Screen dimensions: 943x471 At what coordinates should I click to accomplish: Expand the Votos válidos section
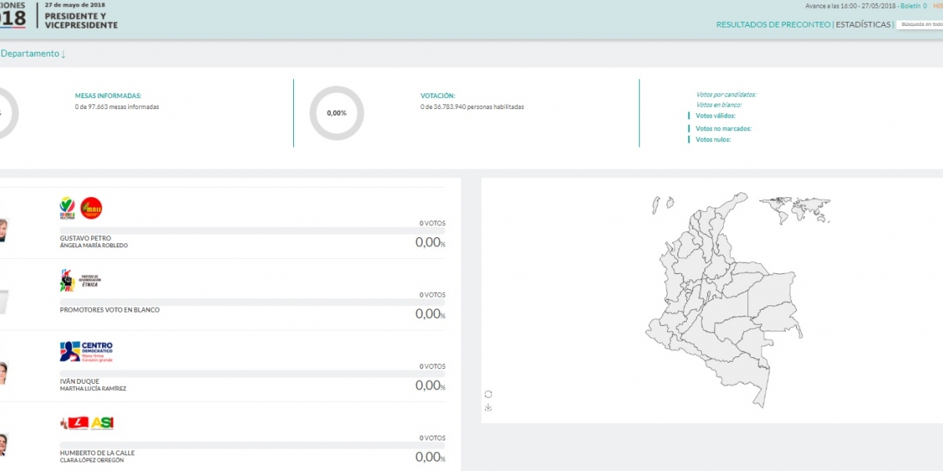coord(715,115)
